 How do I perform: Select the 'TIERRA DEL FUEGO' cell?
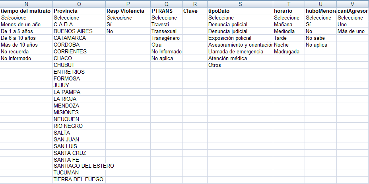click(78, 179)
